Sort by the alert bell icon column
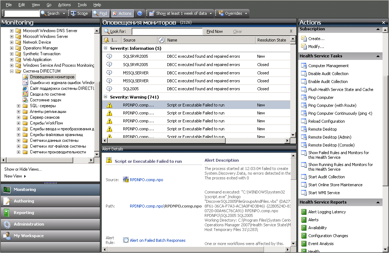Image resolution: width=389 pixels, height=253 pixels. tap(106, 40)
